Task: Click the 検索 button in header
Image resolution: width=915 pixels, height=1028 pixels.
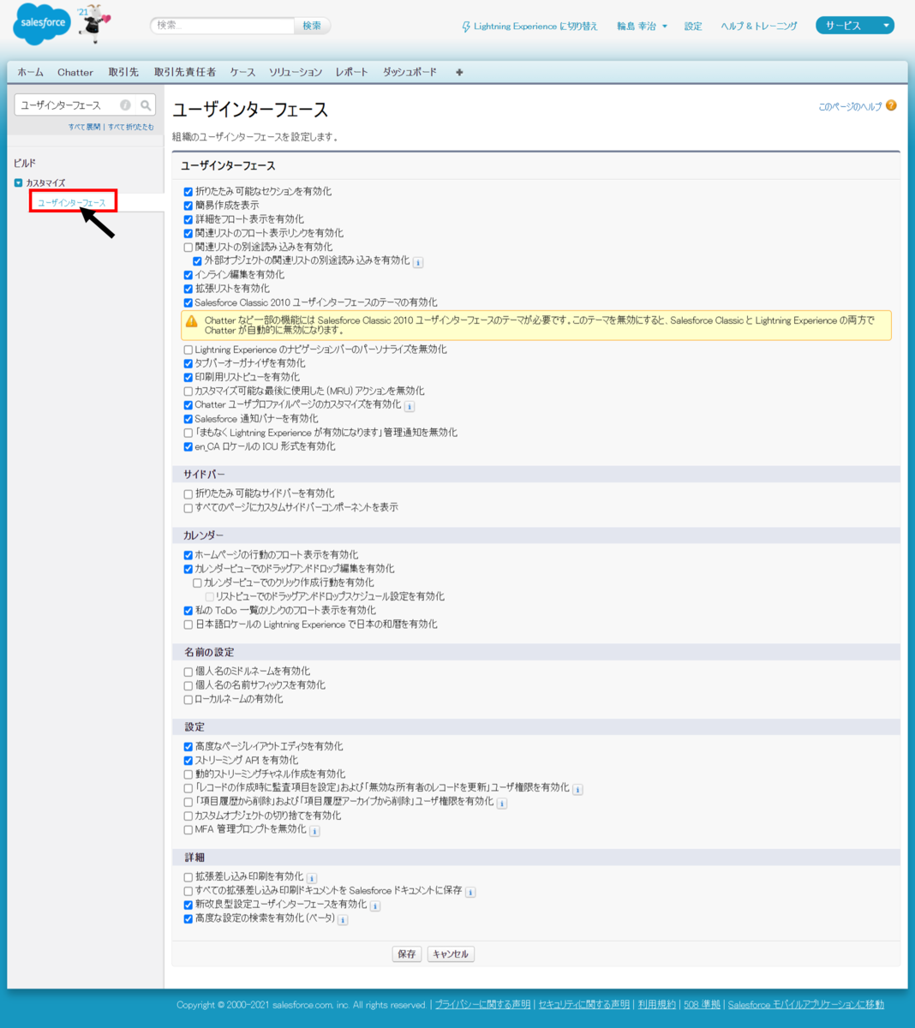Action: click(312, 26)
